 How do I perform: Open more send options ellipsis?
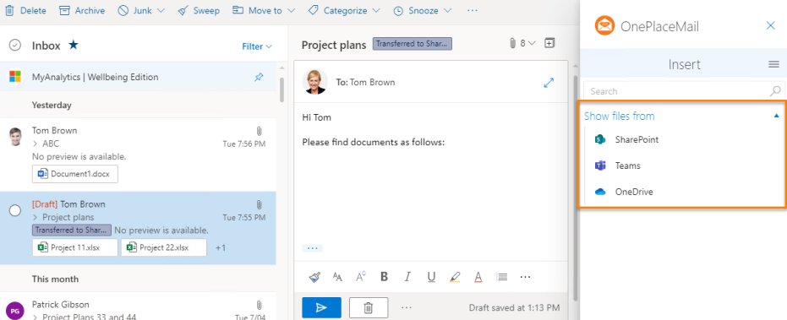tap(407, 307)
